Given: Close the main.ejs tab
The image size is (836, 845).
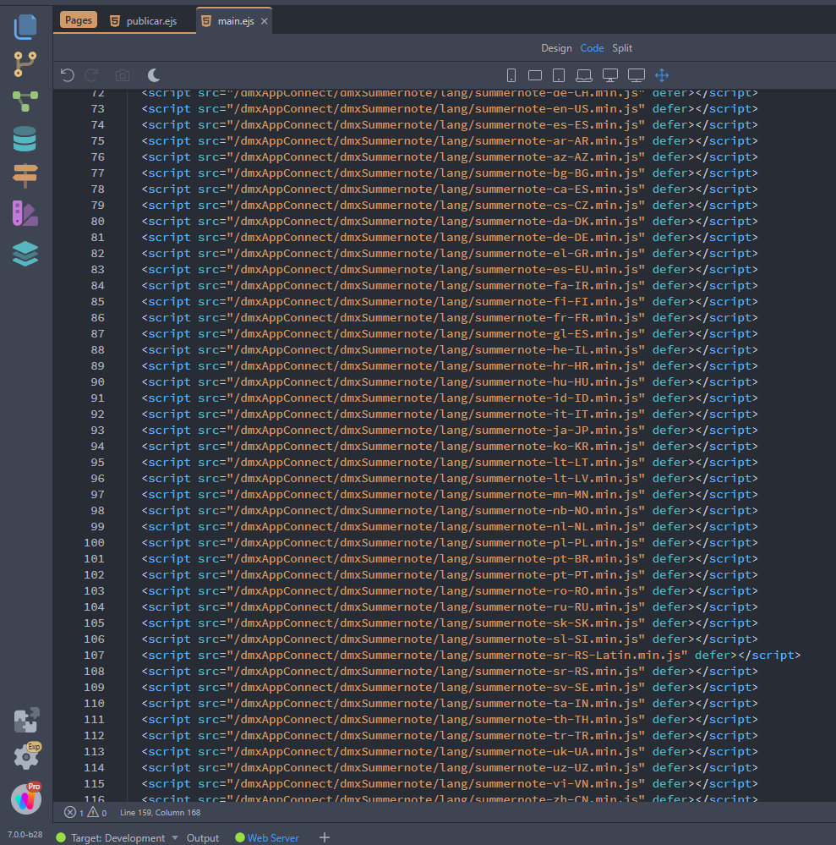Looking at the screenshot, I should 264,21.
